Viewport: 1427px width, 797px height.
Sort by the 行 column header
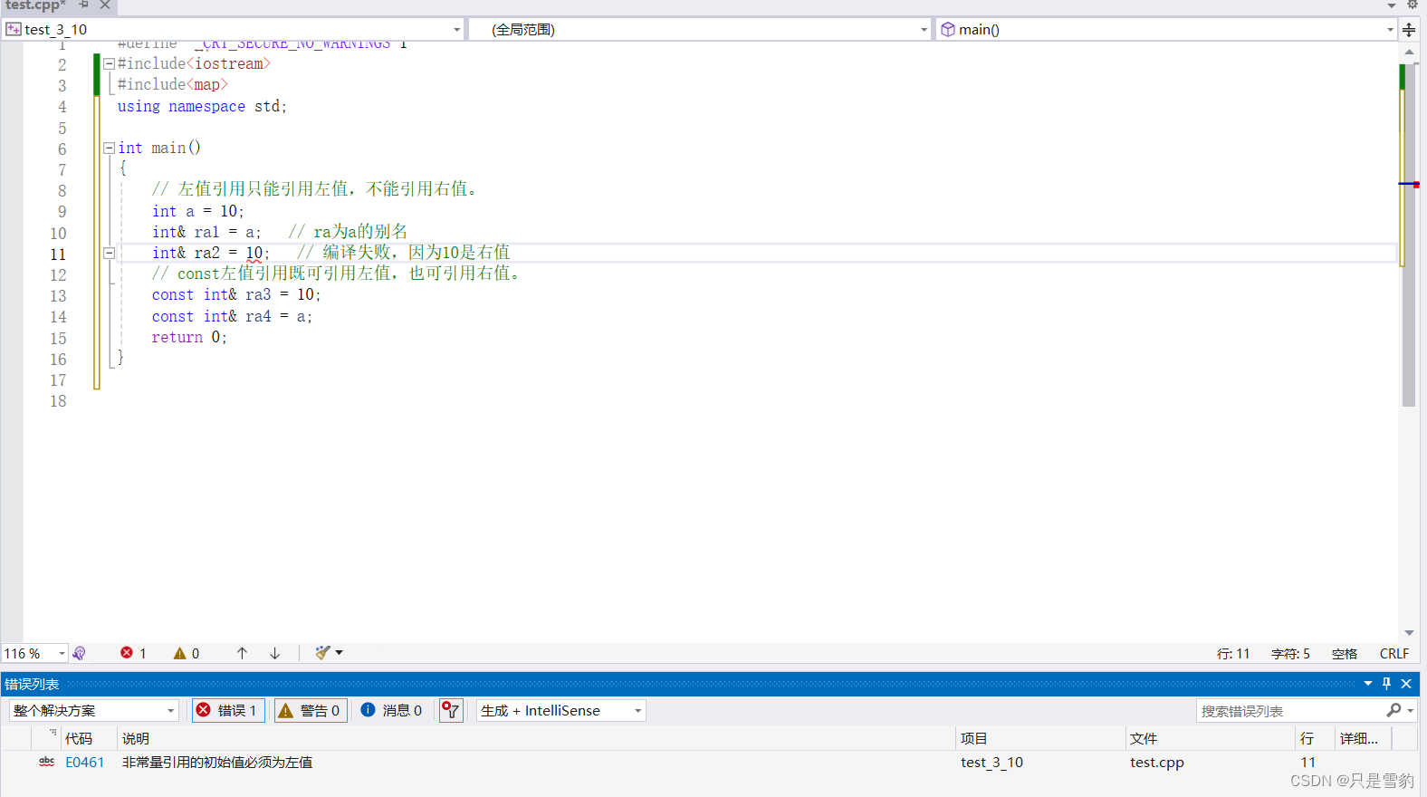(1315, 739)
